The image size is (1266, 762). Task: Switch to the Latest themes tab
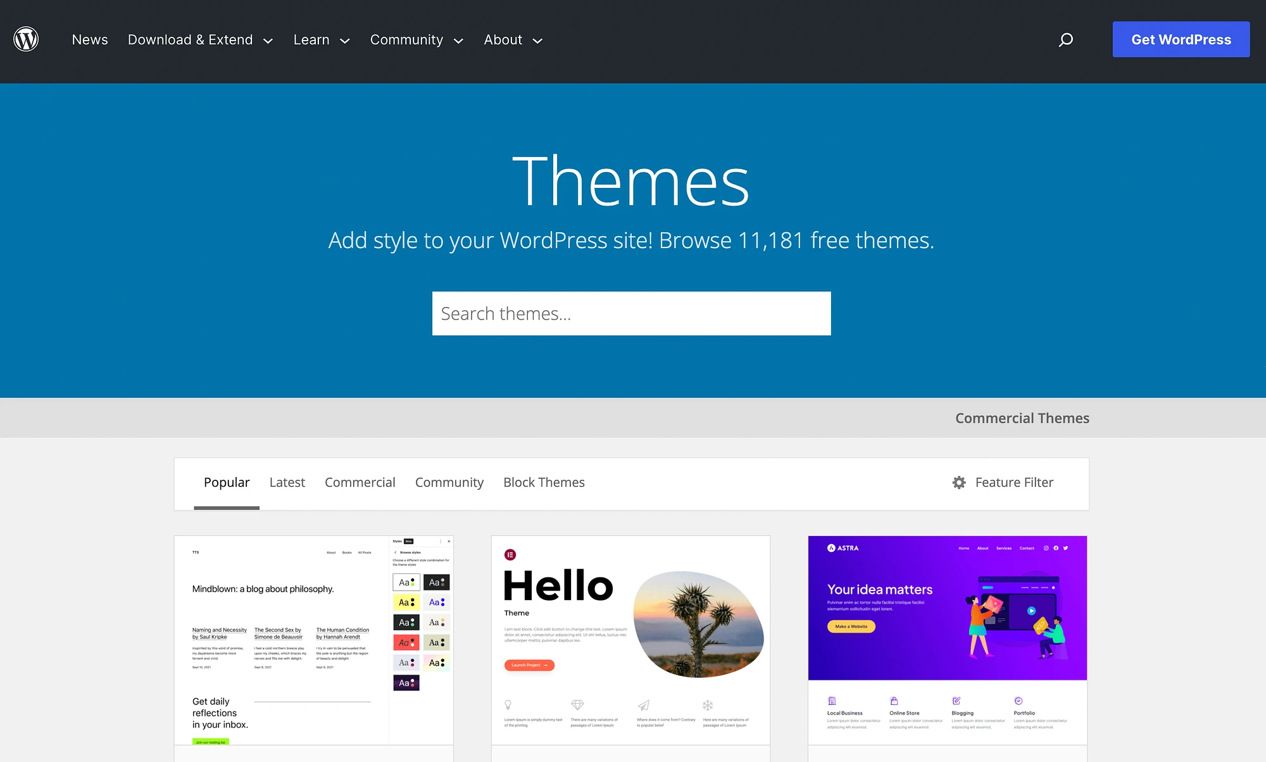click(287, 482)
